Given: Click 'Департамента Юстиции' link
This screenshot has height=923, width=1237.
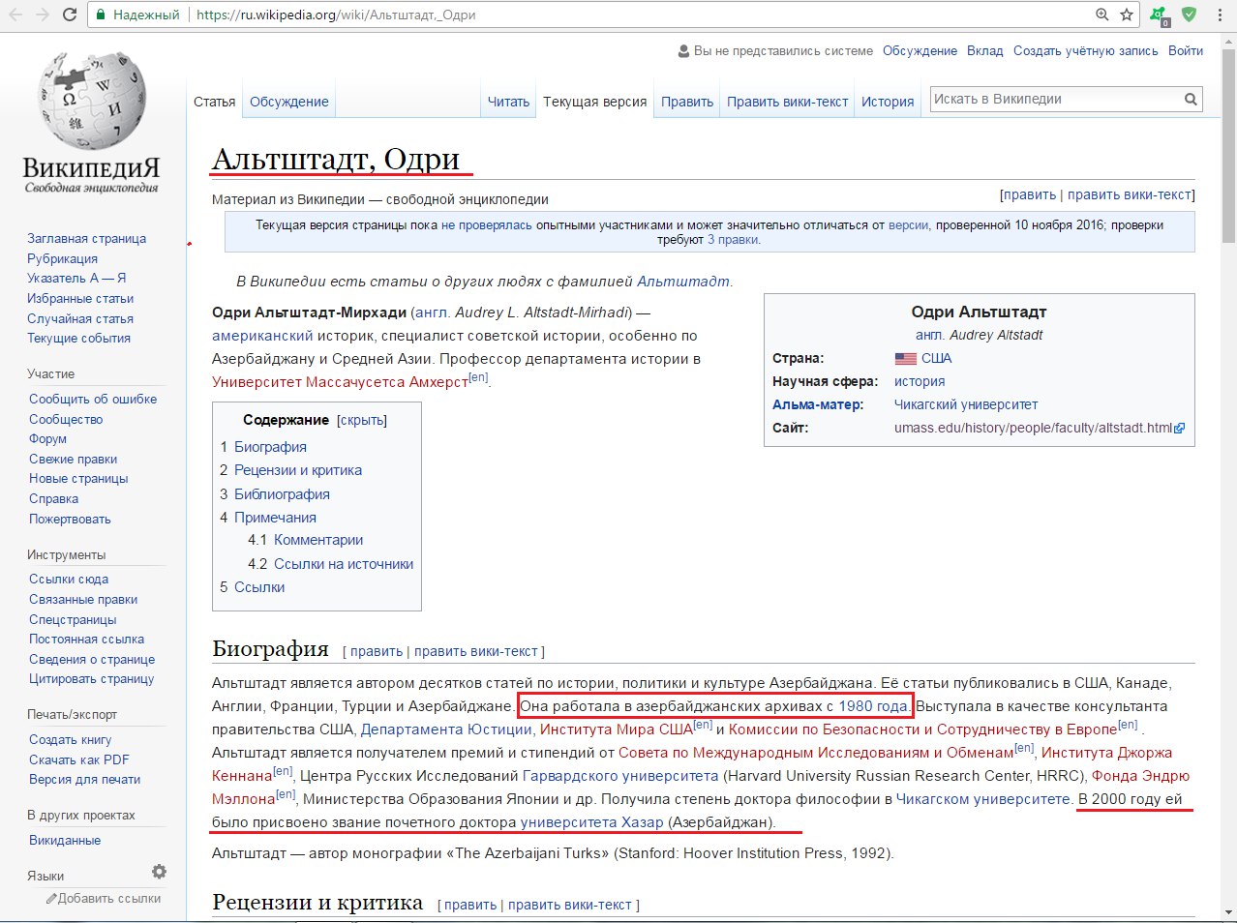Looking at the screenshot, I should pos(446,729).
